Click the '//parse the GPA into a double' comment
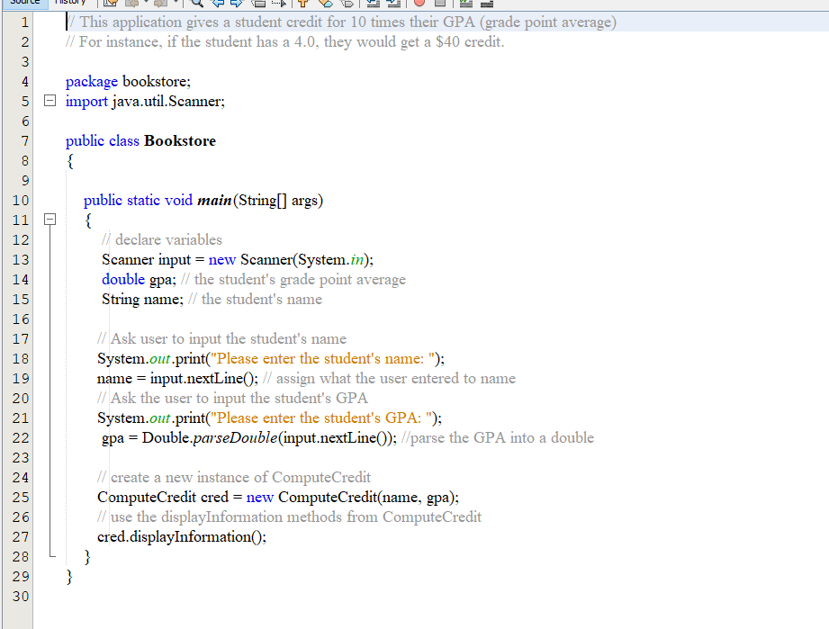829x629 pixels. (498, 437)
